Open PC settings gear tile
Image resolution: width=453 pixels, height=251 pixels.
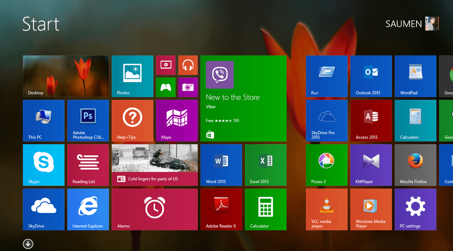(x=415, y=209)
